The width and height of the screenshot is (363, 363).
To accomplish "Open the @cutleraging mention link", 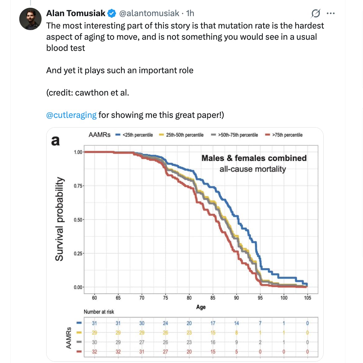I will [x=71, y=115].
